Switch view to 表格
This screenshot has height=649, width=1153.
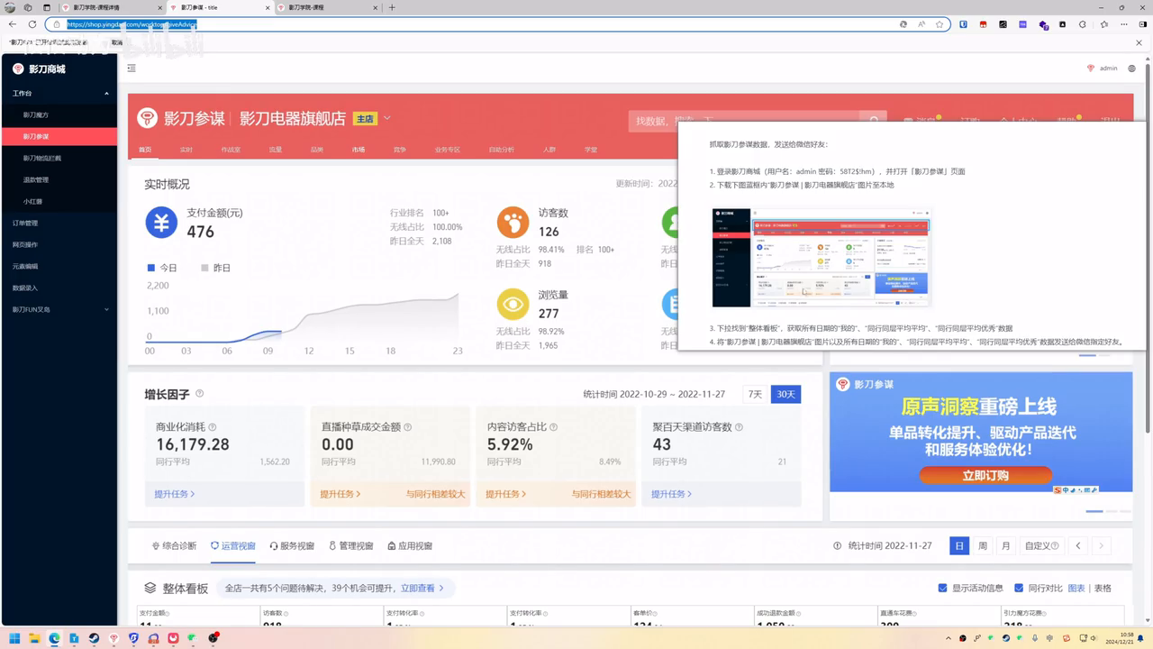point(1103,588)
